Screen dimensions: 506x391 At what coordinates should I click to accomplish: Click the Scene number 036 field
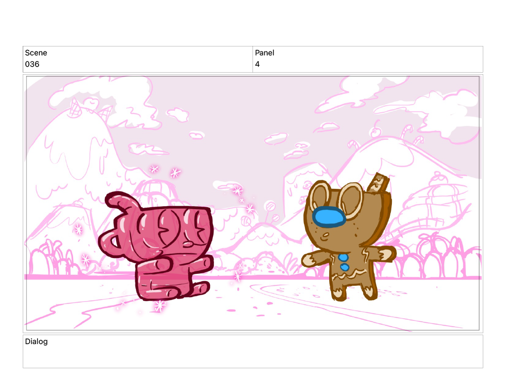(x=32, y=64)
